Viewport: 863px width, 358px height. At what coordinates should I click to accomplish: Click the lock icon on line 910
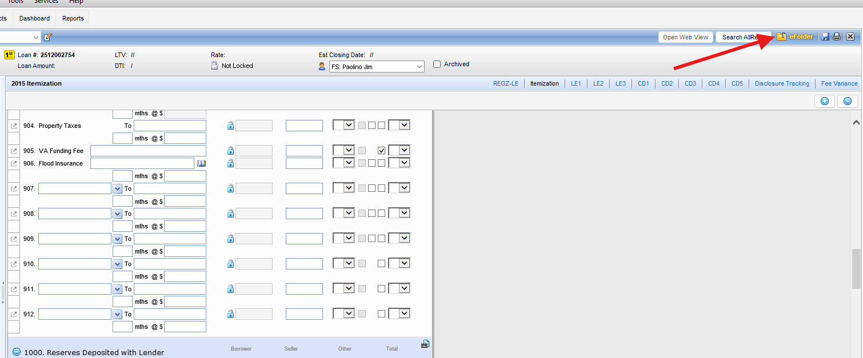(230, 264)
